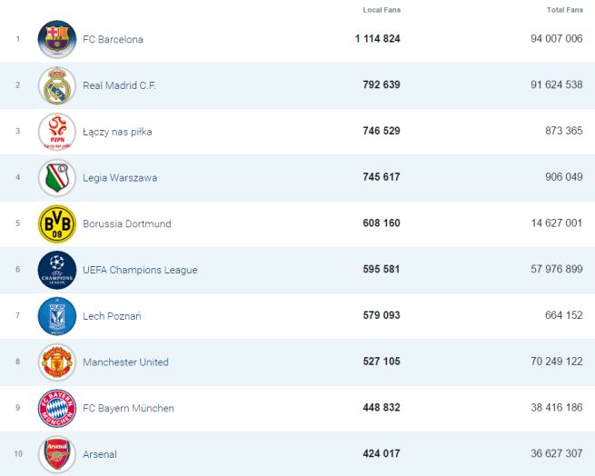This screenshot has width=595, height=476.
Task: Sort by the Local Fans column header
Action: [382, 10]
